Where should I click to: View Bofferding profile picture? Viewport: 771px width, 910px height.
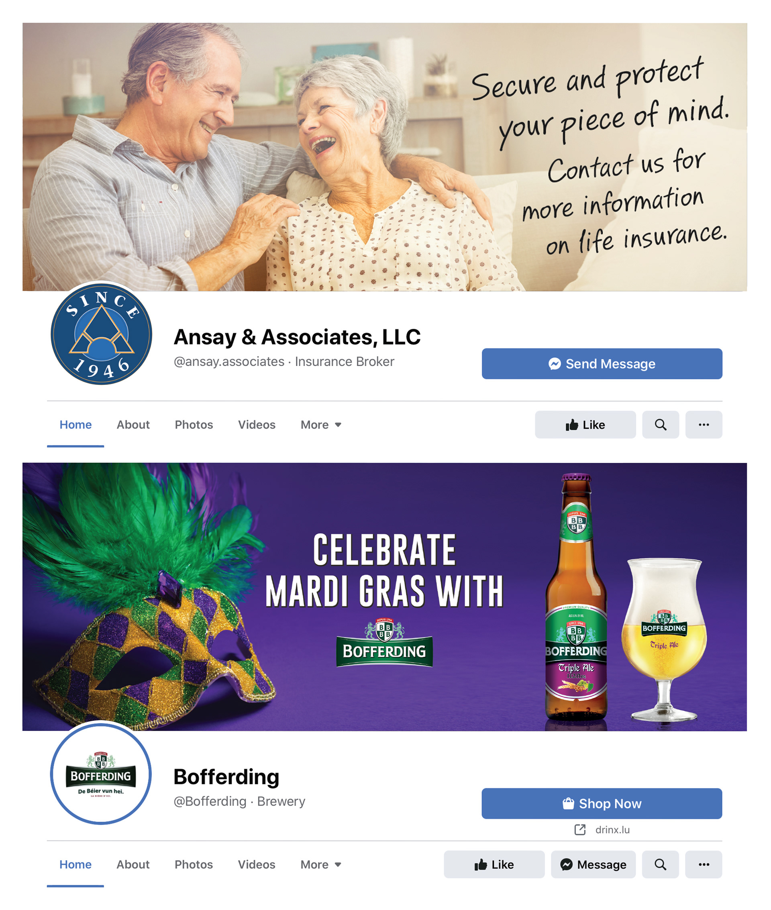pyautogui.click(x=101, y=774)
